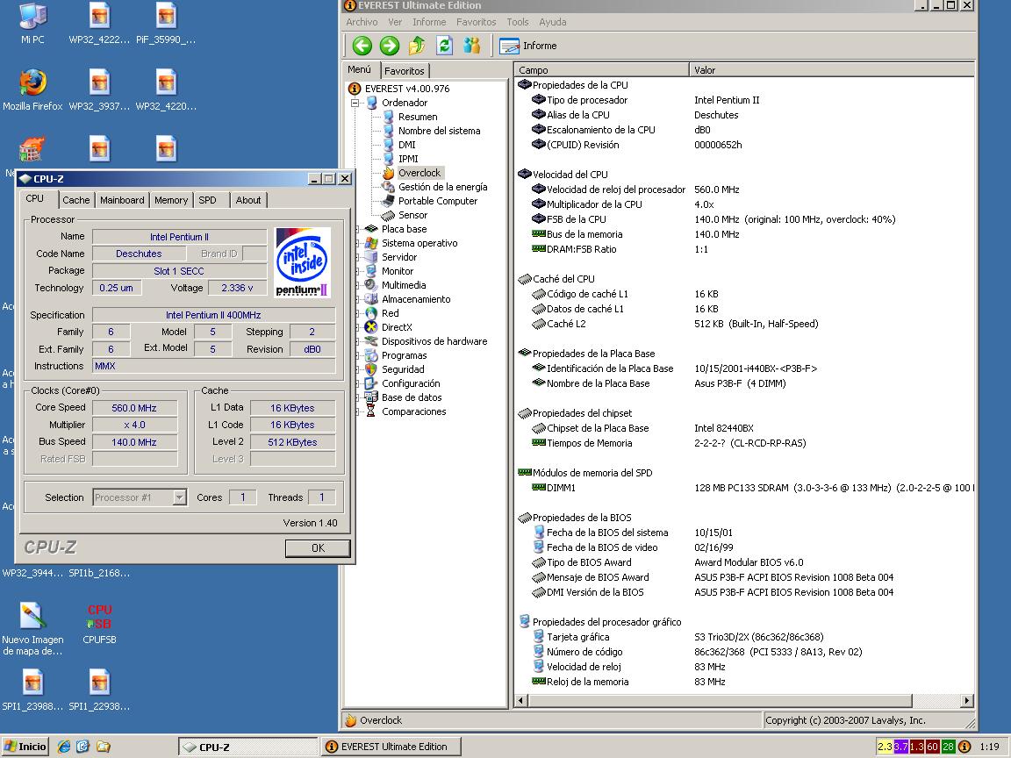Expand the Almacenamiento tree node

pos(356,299)
